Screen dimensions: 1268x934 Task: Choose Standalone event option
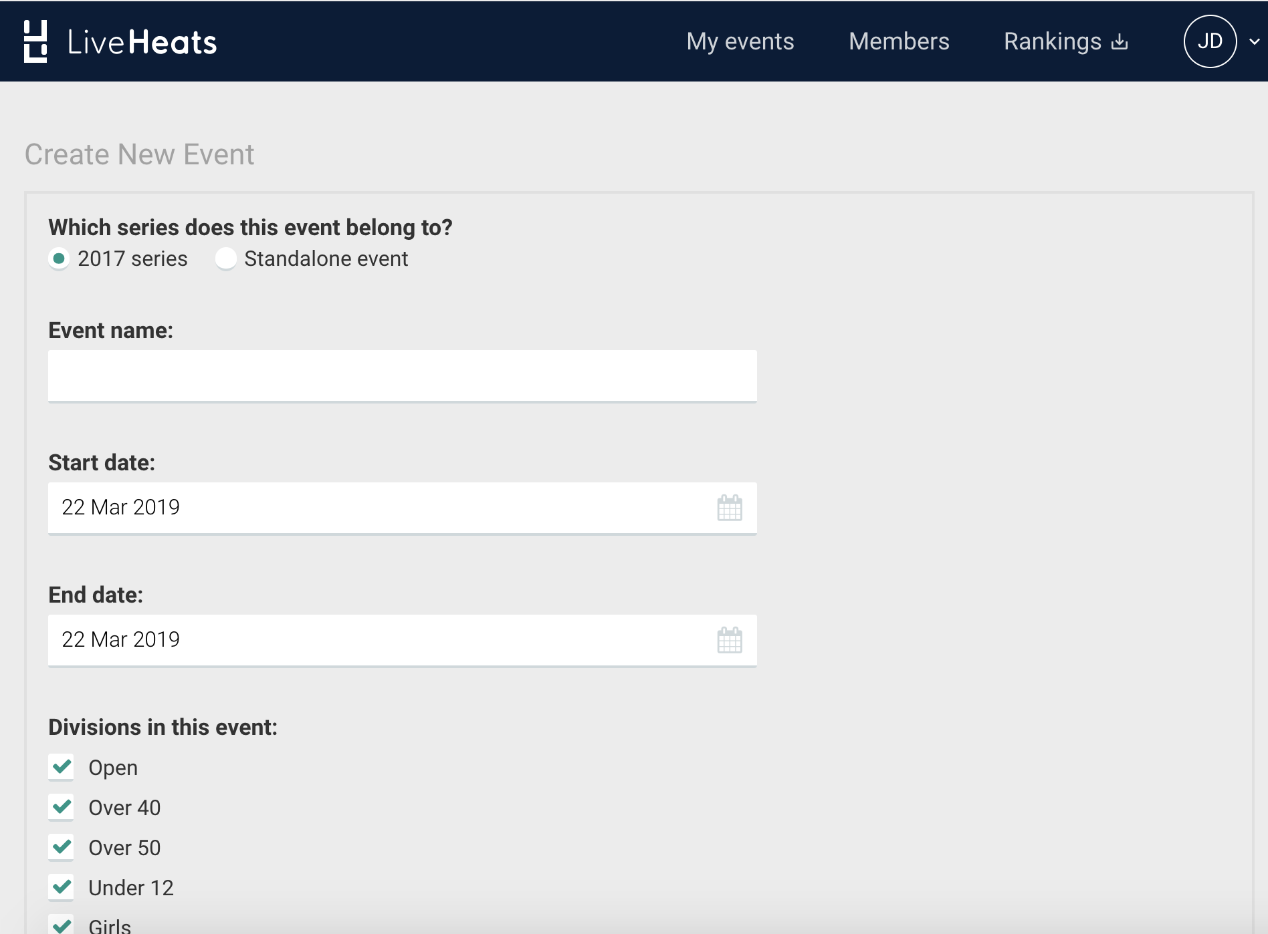[226, 259]
